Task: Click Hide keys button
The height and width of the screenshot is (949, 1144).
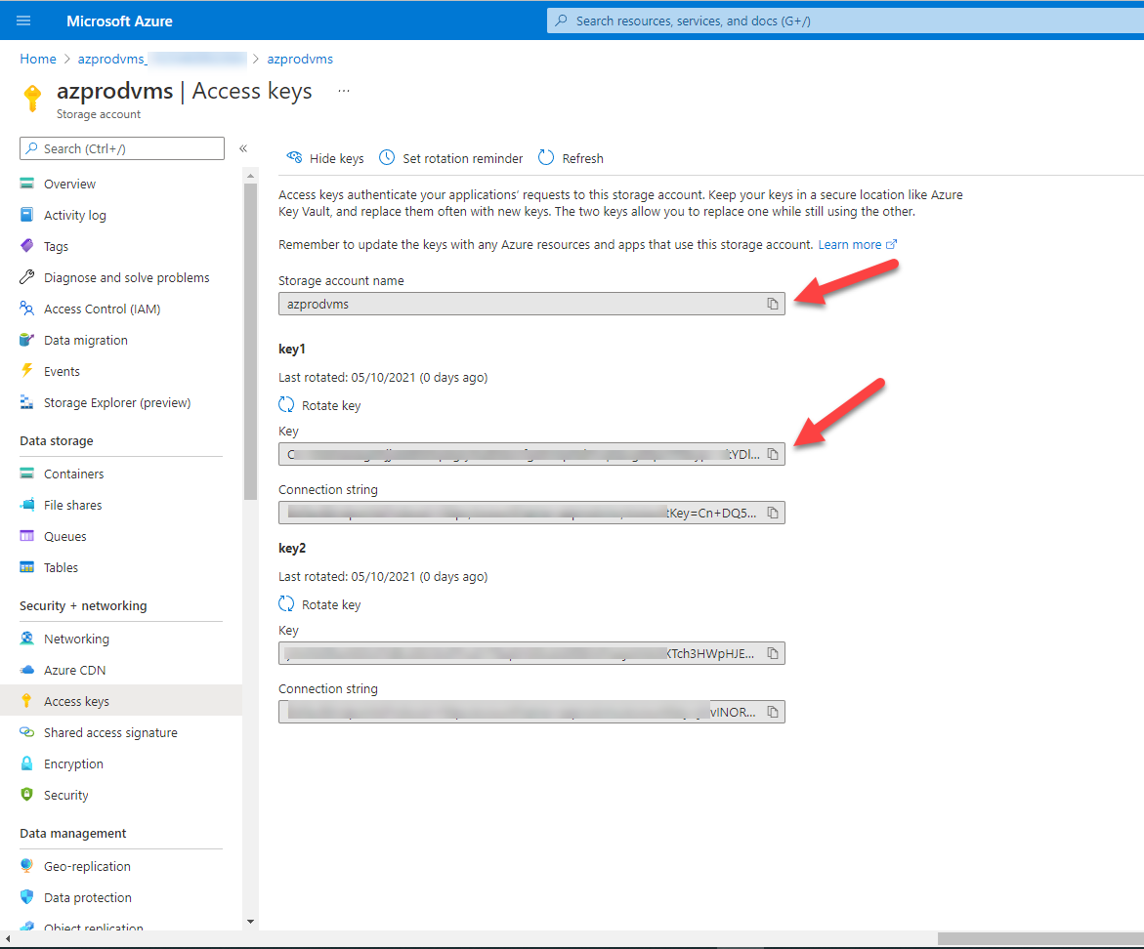Action: pos(325,158)
